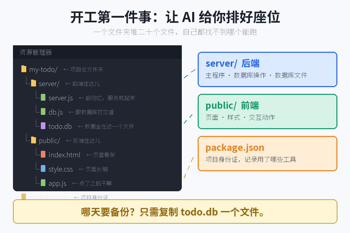The height and width of the screenshot is (233, 350).
Task: Click the comment ← 项目总文件夹
Action: click(x=84, y=70)
